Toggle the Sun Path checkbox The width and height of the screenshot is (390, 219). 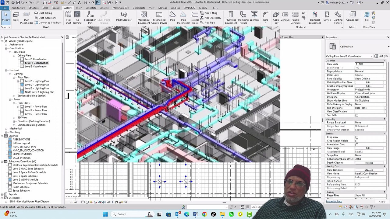pyautogui.click(x=357, y=115)
